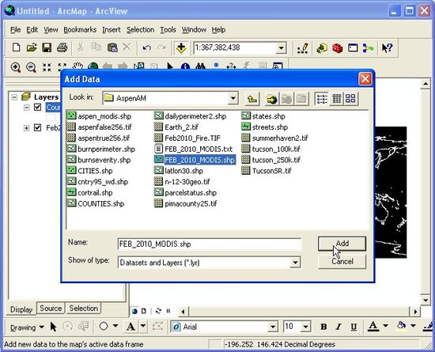Expand the Feb2 layer in the table of contents
The width and height of the screenshot is (435, 352).
coord(27,128)
